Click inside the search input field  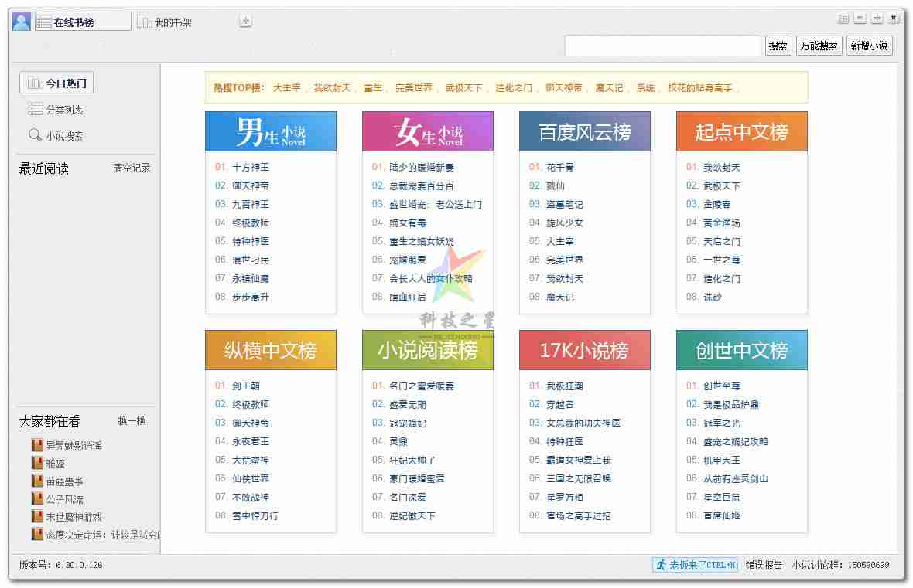(662, 45)
